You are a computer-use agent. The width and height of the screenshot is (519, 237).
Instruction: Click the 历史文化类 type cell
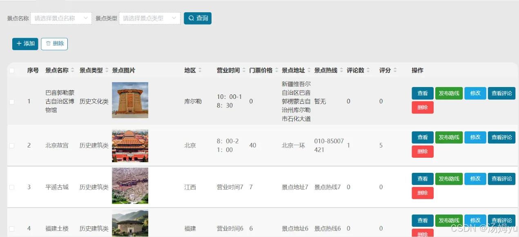point(94,101)
